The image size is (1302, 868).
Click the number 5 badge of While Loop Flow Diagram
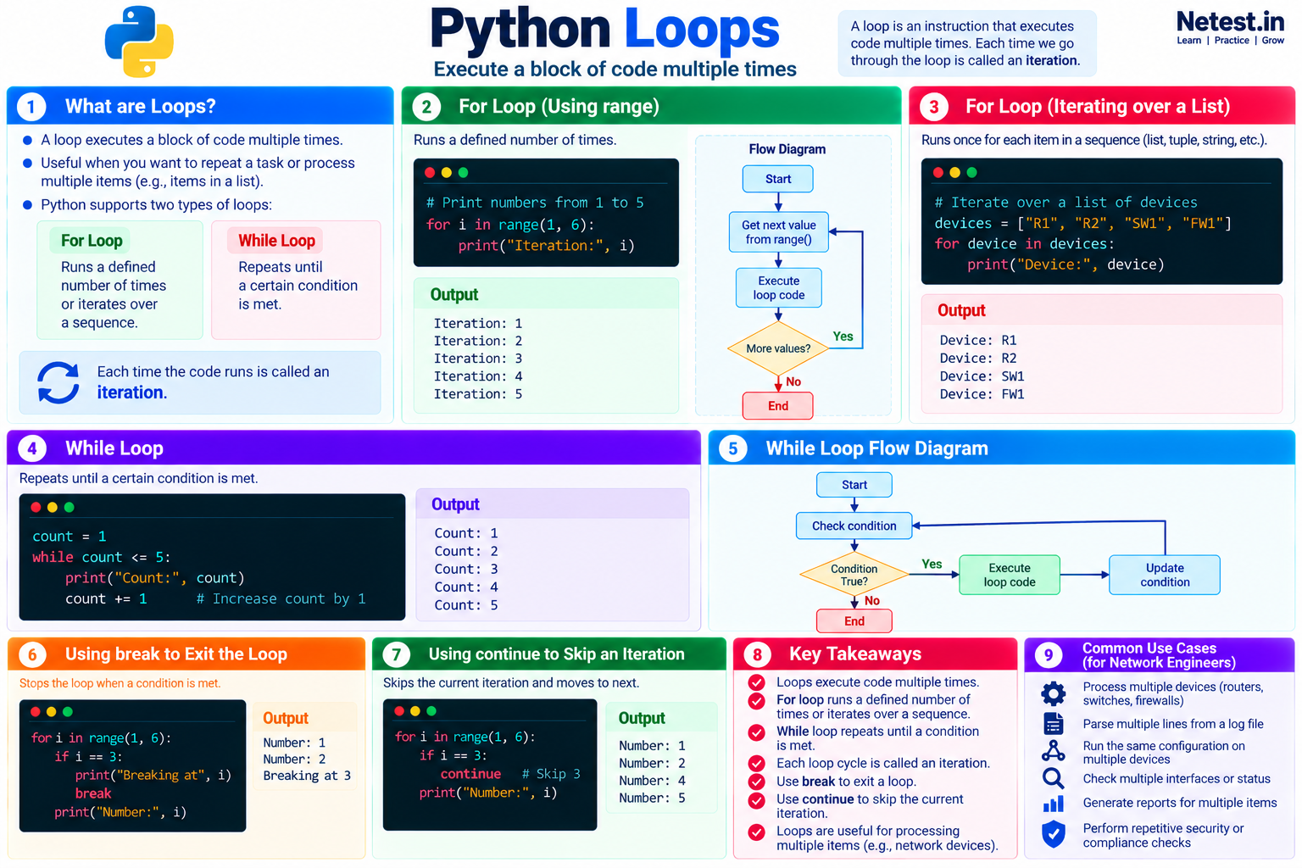coord(733,448)
